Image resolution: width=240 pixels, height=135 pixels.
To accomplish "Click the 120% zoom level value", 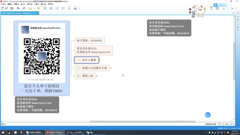I will [227, 124].
